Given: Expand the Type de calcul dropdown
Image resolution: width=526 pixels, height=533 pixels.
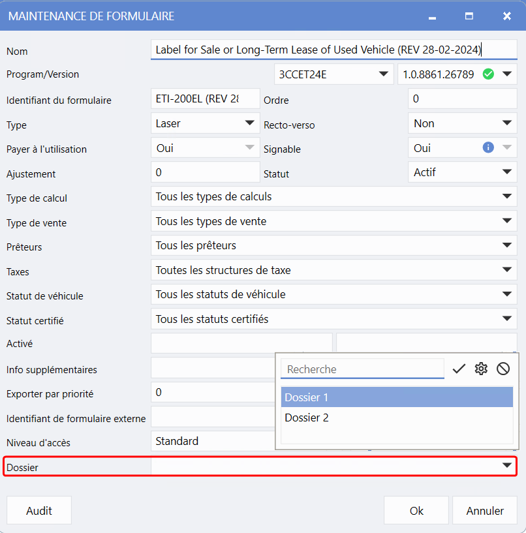Looking at the screenshot, I should coord(506,196).
